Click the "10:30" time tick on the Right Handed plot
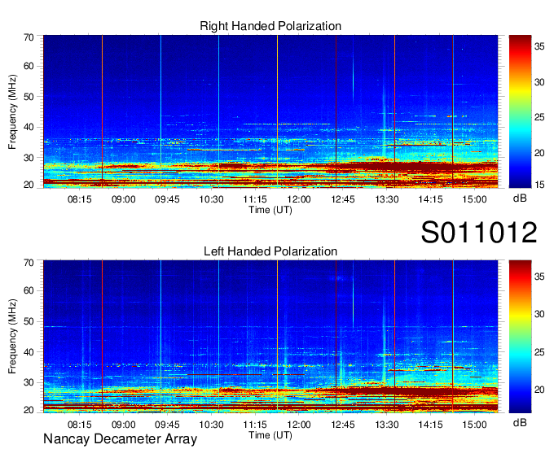The image size is (554, 449). click(x=211, y=199)
